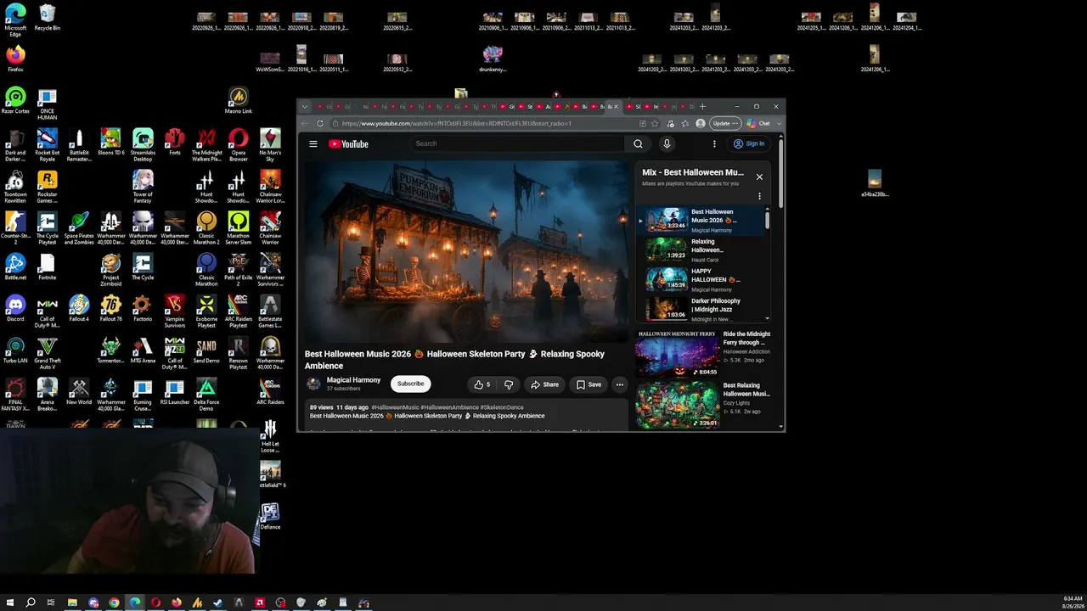Open the YouTube guide hamburger menu
The height and width of the screenshot is (611, 1087).
click(x=313, y=144)
